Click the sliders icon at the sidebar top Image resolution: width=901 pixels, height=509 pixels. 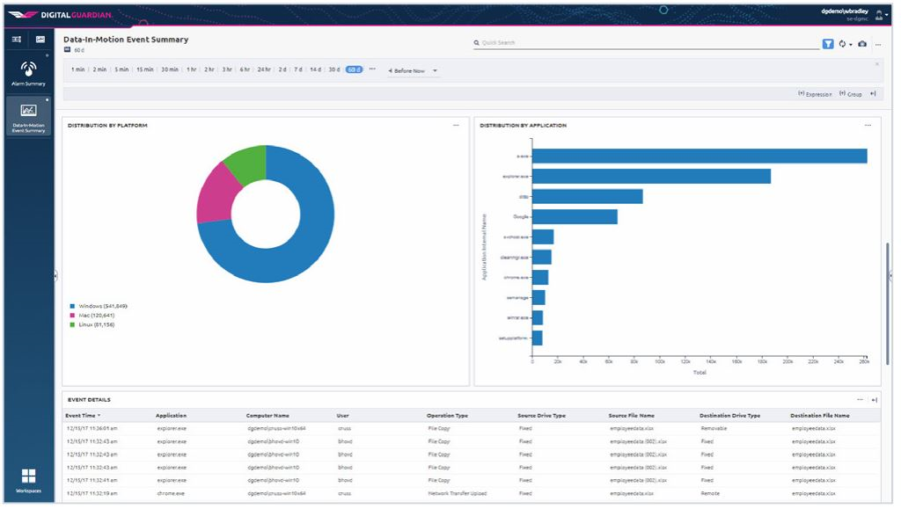tap(16, 40)
